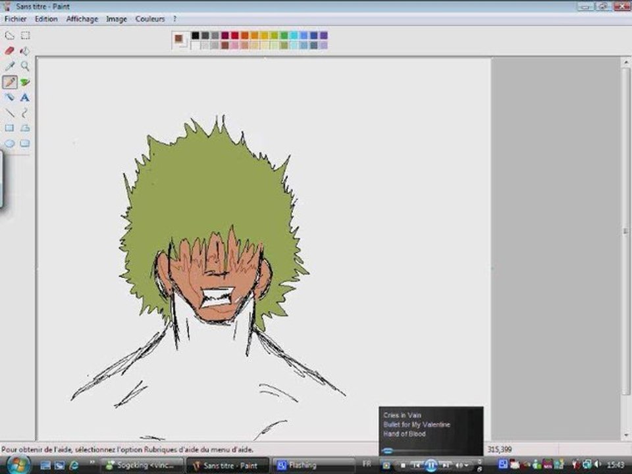Open the ? help menu

[x=174, y=19]
